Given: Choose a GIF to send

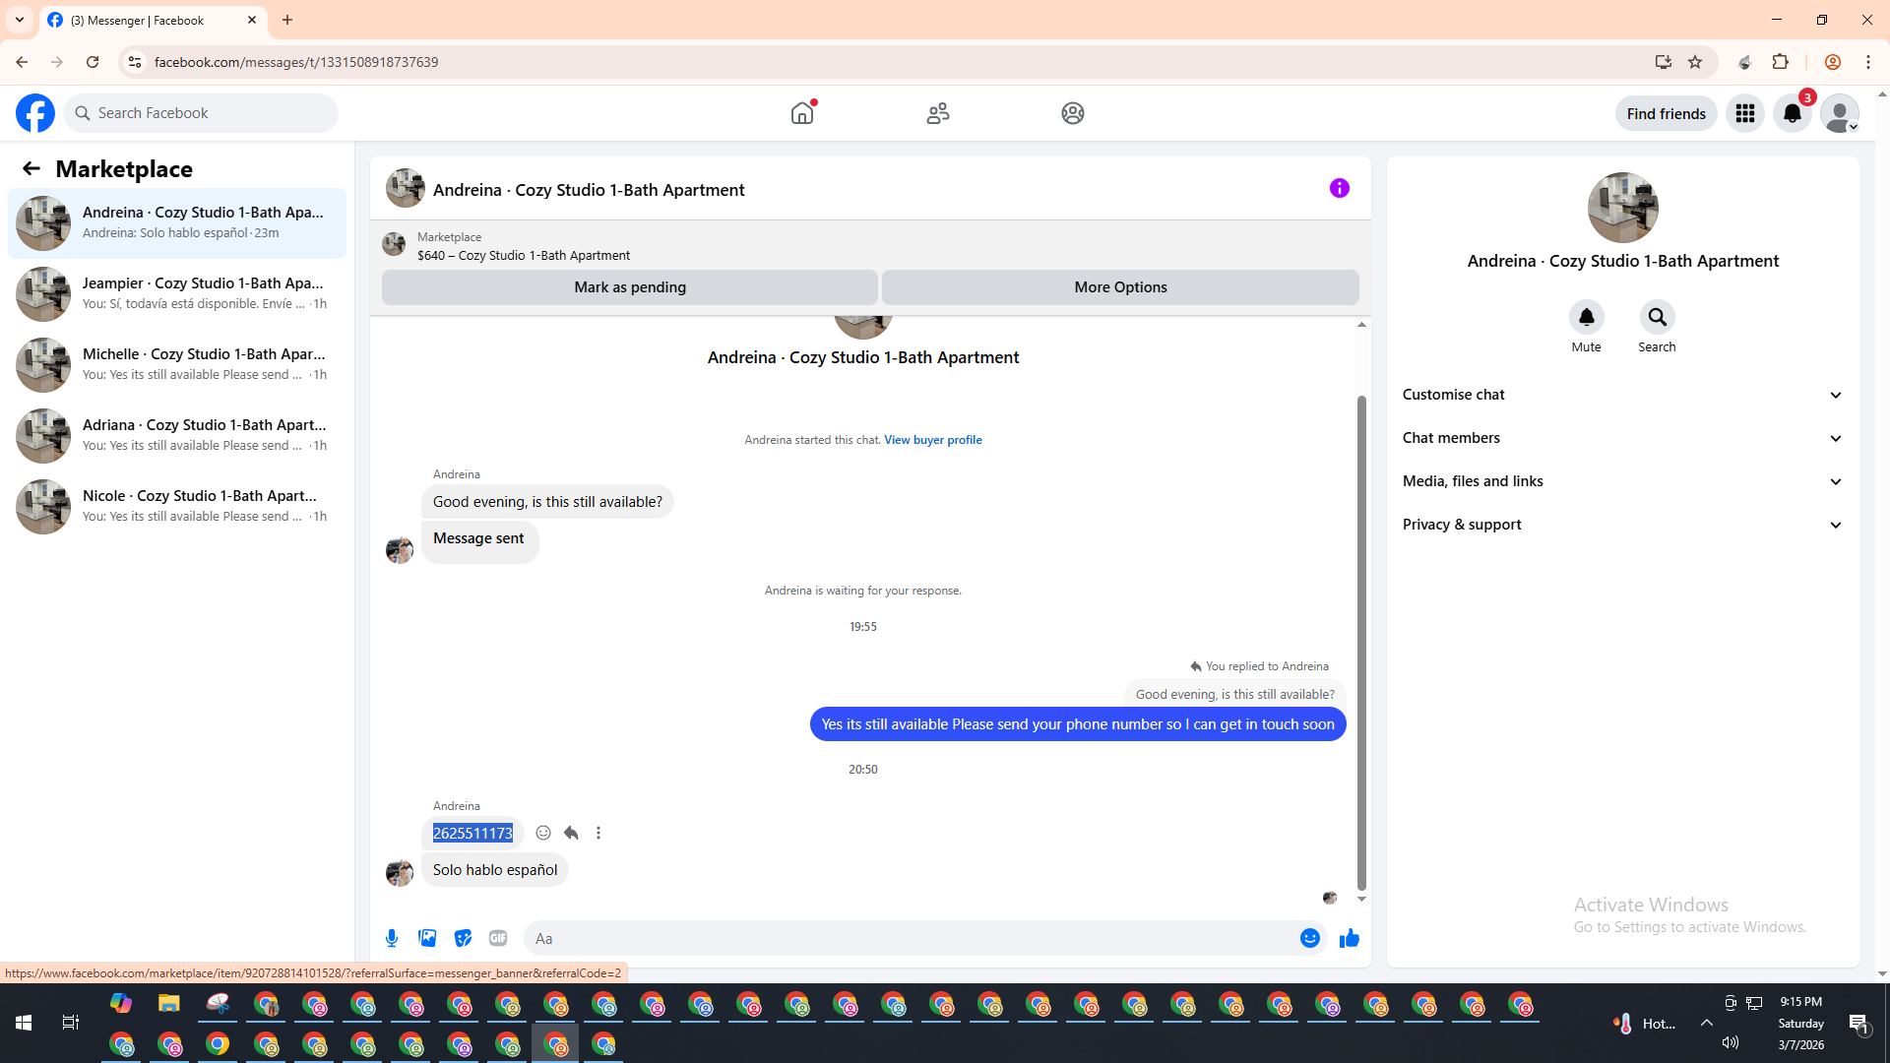Looking at the screenshot, I should click(498, 938).
